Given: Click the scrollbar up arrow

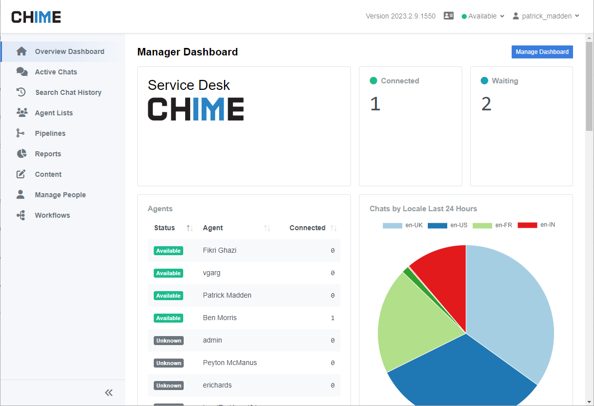Looking at the screenshot, I should [x=589, y=37].
